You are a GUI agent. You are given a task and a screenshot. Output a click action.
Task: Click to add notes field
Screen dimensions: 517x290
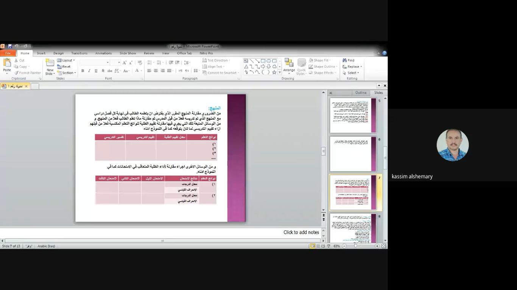pos(160,233)
